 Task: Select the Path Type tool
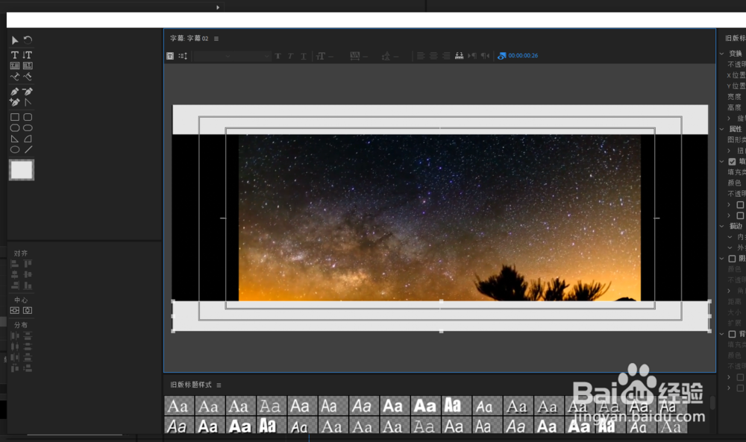click(x=15, y=77)
